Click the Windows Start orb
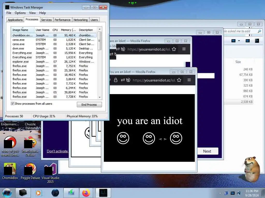The image size is (265, 198). pos(7,193)
